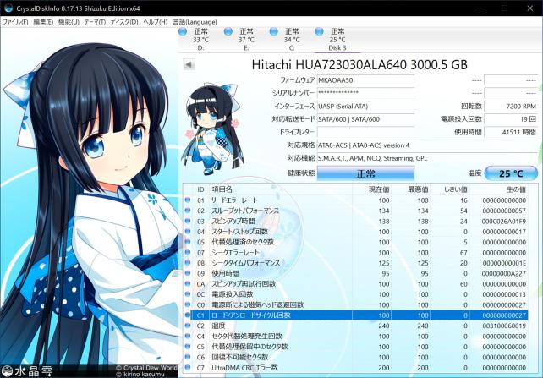Click the power-on count 19 回

tap(511, 119)
